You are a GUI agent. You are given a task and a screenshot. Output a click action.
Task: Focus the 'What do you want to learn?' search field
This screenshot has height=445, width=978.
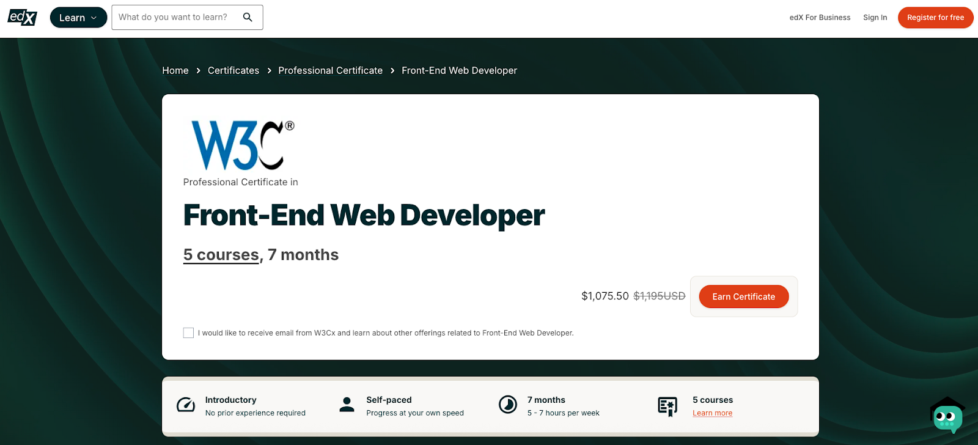187,17
